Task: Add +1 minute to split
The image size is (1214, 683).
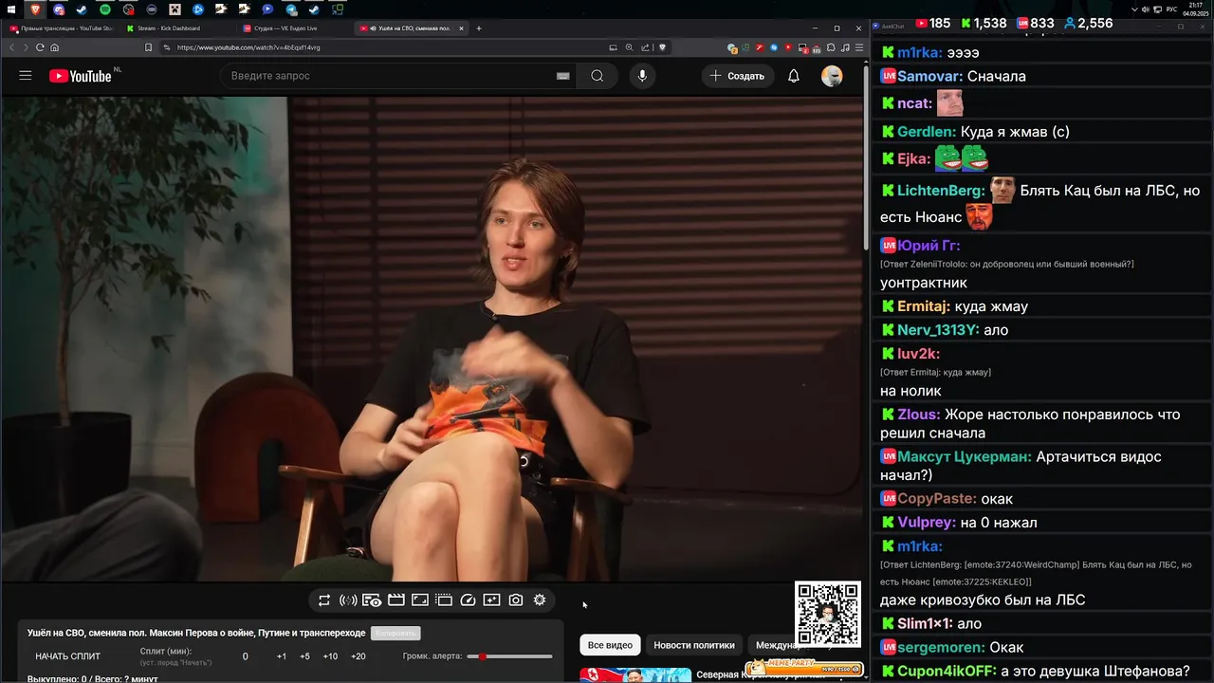Action: click(x=282, y=656)
